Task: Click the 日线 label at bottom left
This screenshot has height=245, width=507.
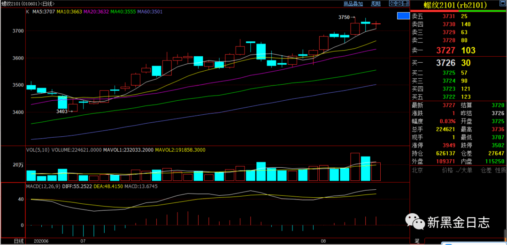Action: (x=18, y=241)
